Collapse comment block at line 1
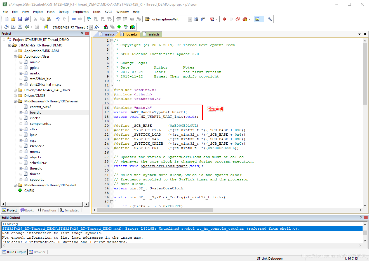The image size is (369, 261). [112, 41]
